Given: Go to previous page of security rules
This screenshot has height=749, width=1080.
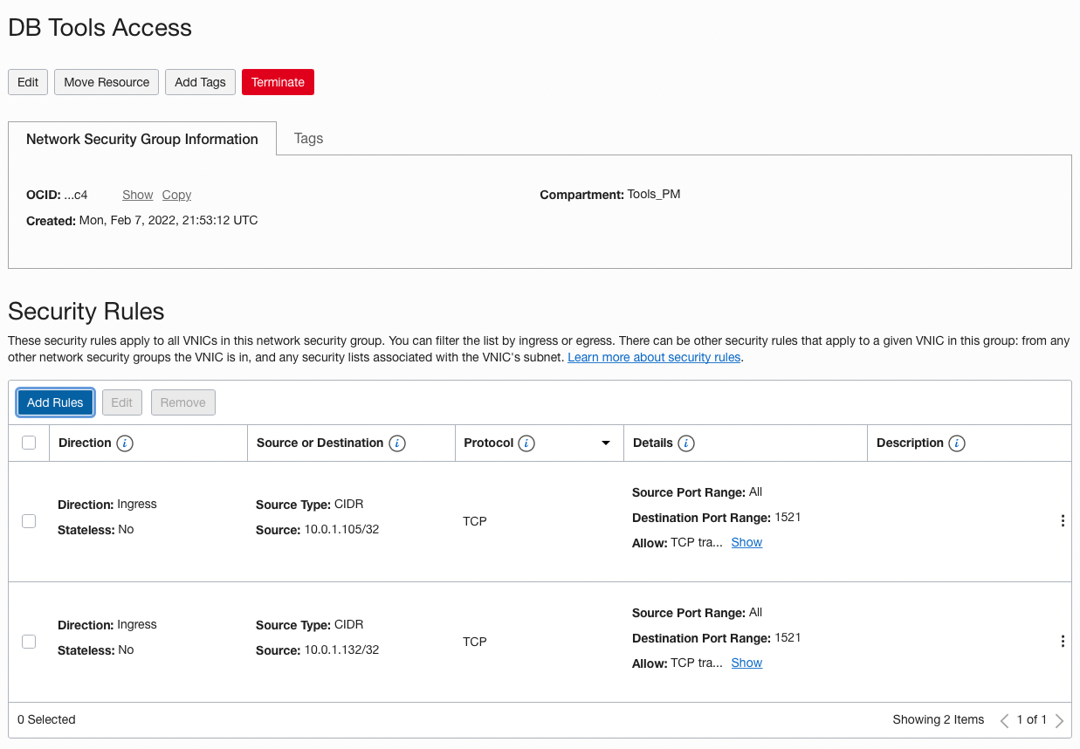Looking at the screenshot, I should (1004, 720).
